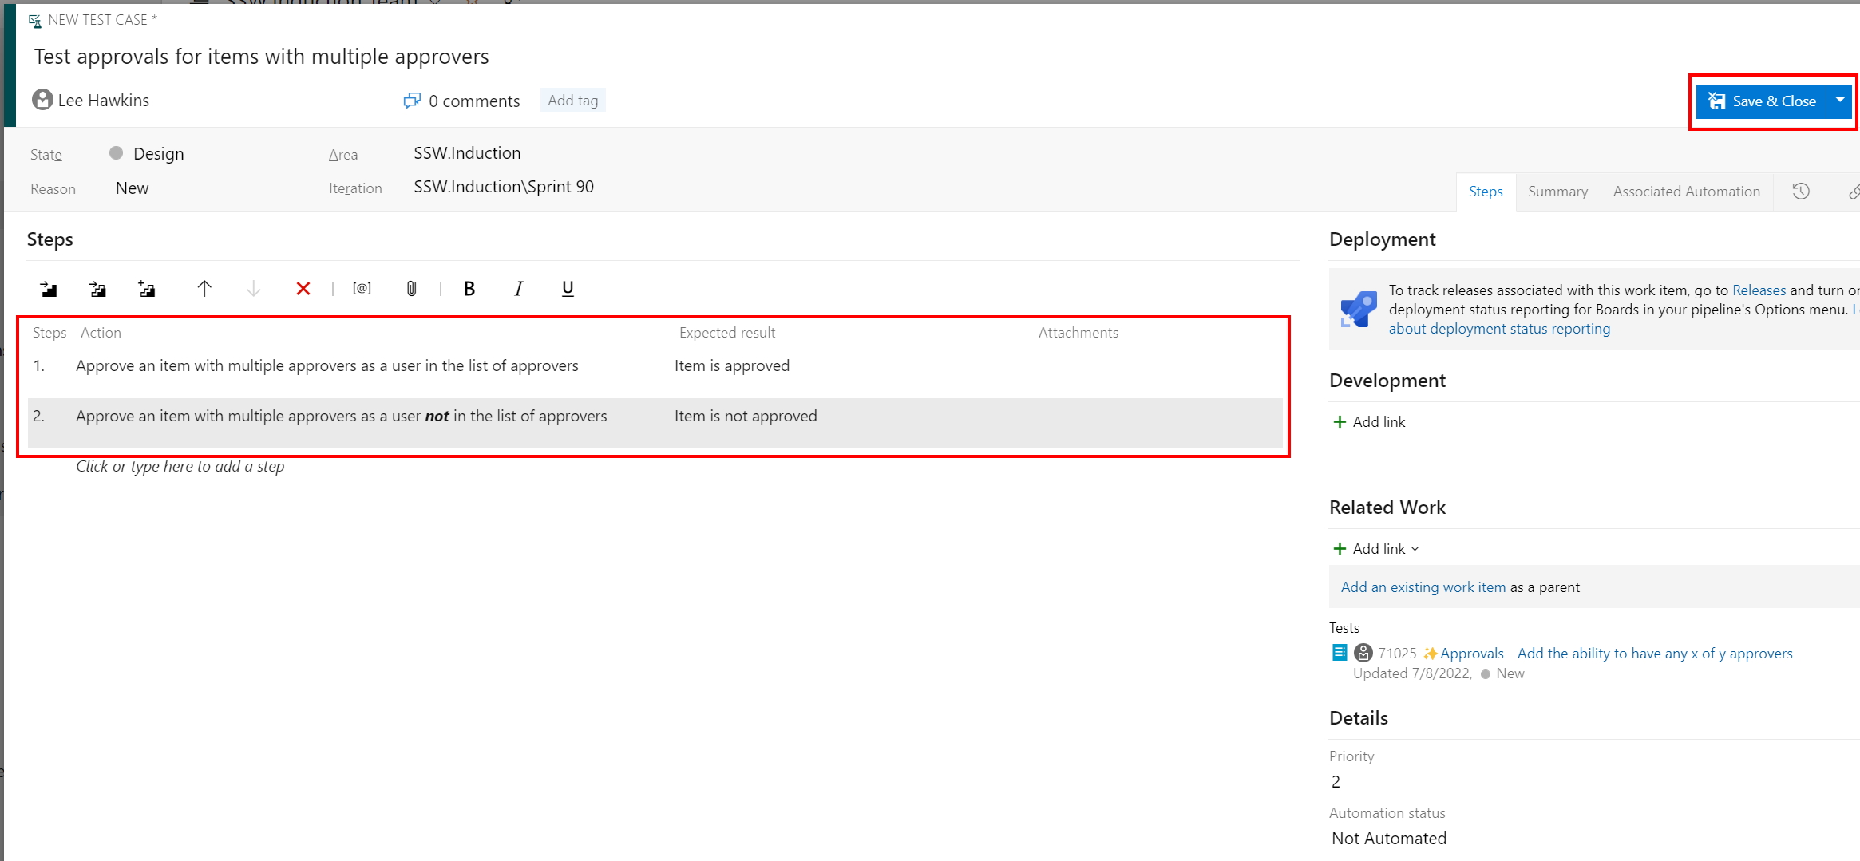Expand the Save & Close dropdown arrow
The height and width of the screenshot is (861, 1860).
[1840, 101]
